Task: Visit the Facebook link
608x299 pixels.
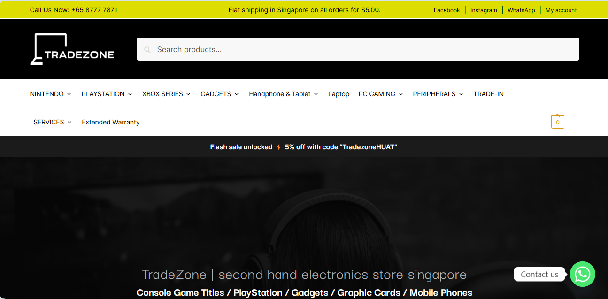Action: pyautogui.click(x=447, y=10)
